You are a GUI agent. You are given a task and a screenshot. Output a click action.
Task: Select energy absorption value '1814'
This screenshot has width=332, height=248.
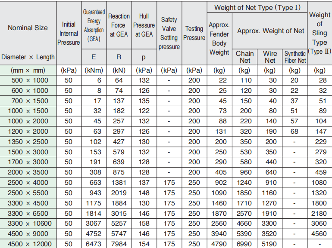pyautogui.click(x=94, y=213)
